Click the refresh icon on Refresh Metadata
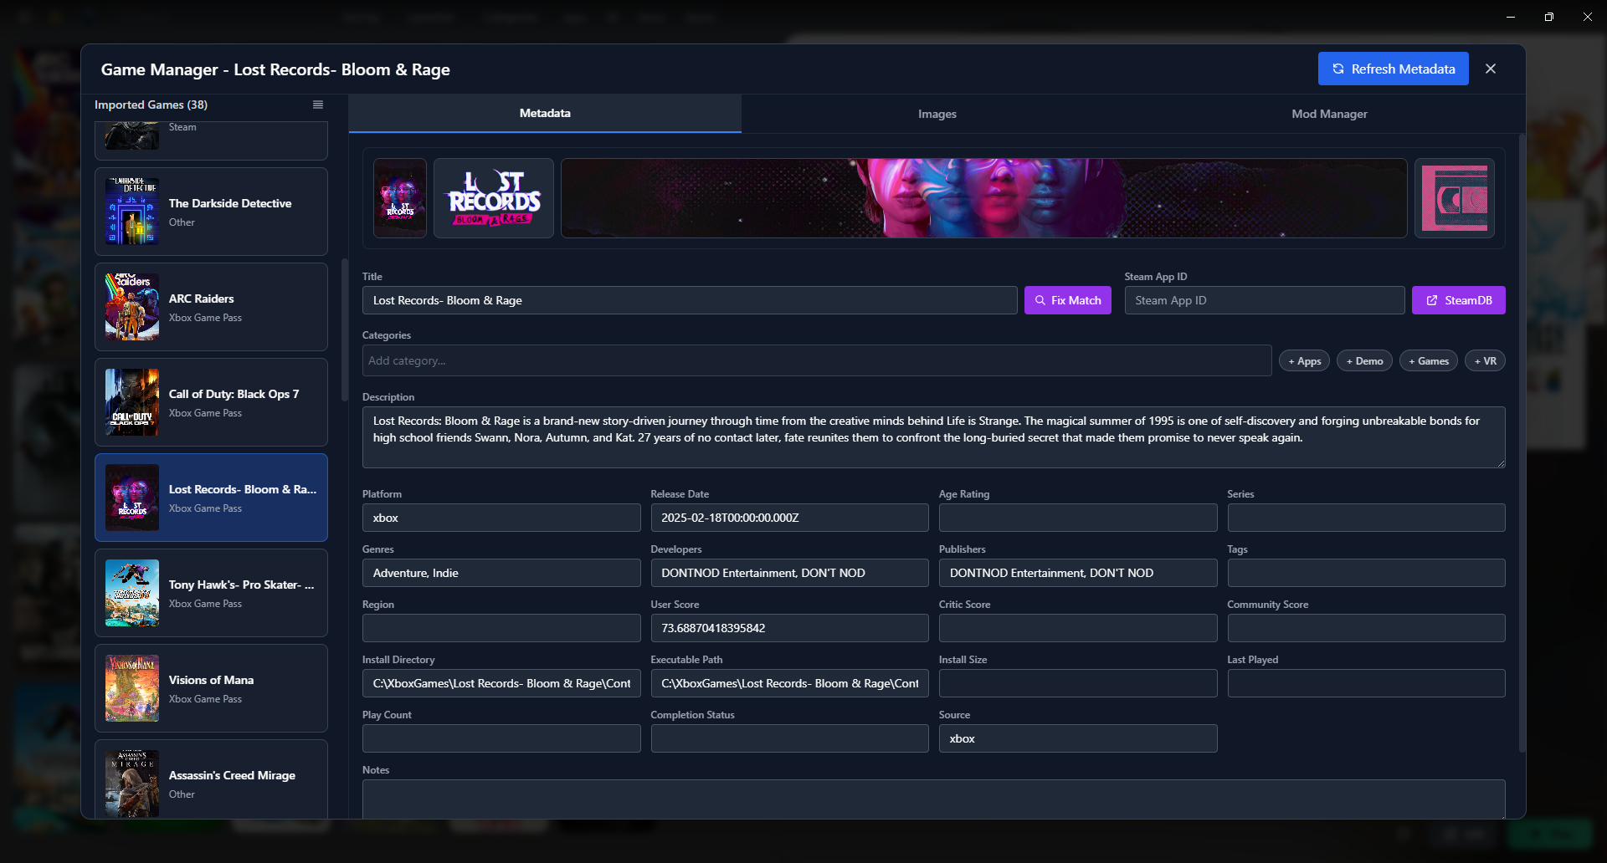1607x863 pixels. (1337, 69)
